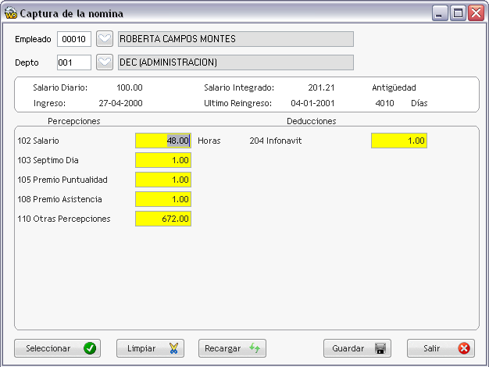Click the 204 Infonavit deduction field

[x=399, y=141]
